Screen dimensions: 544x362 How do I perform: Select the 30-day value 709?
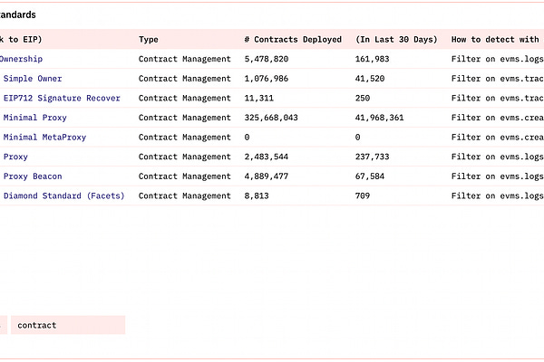tap(363, 196)
